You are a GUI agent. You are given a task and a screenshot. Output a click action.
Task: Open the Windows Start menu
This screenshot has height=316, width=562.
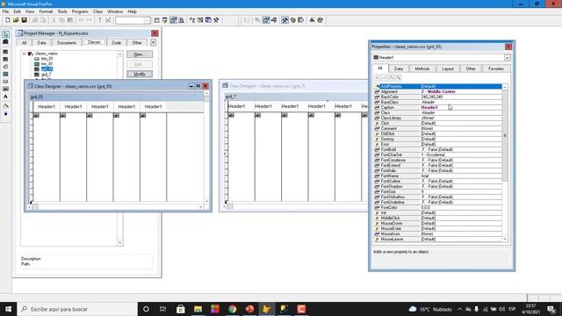coord(8,309)
